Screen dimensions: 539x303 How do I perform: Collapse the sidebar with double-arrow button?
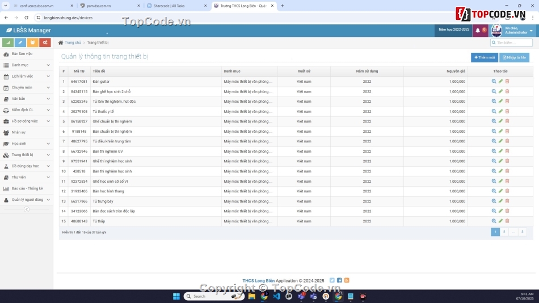(26, 209)
